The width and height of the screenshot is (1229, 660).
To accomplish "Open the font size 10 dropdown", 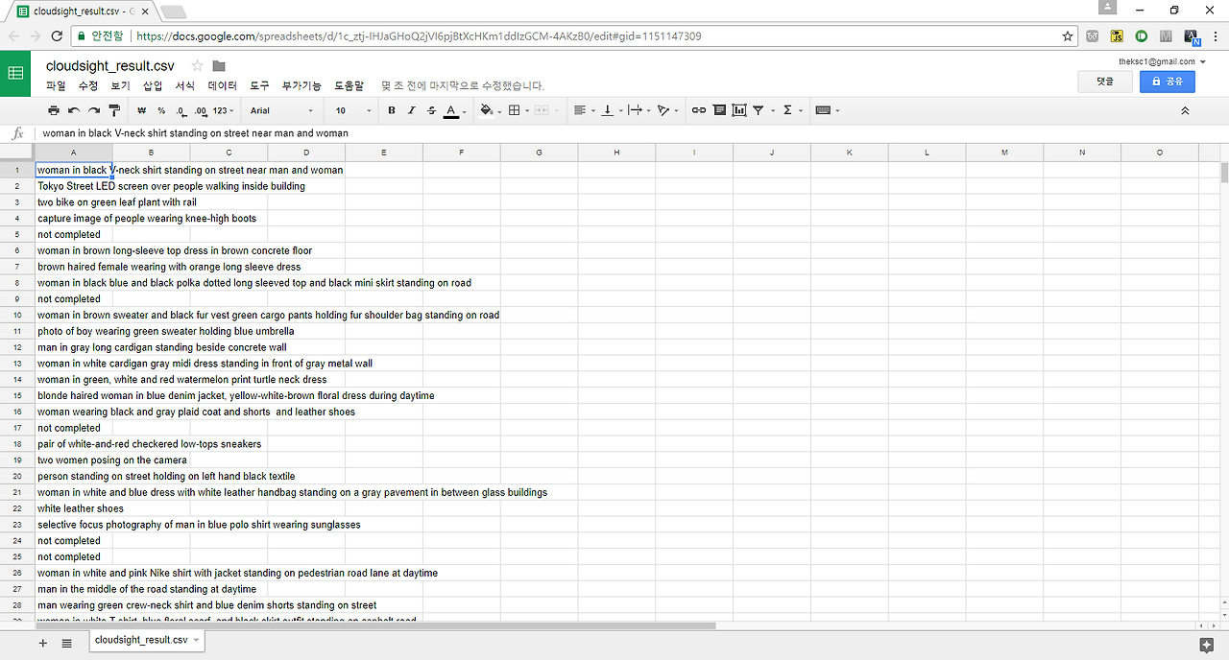I will [x=351, y=111].
